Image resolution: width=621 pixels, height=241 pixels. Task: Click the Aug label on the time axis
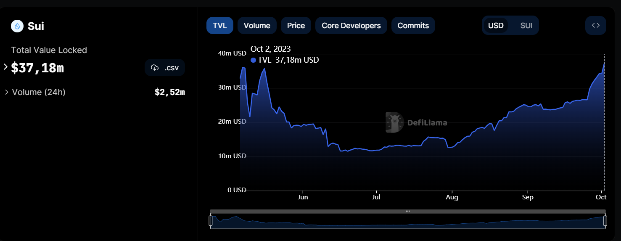coord(452,197)
